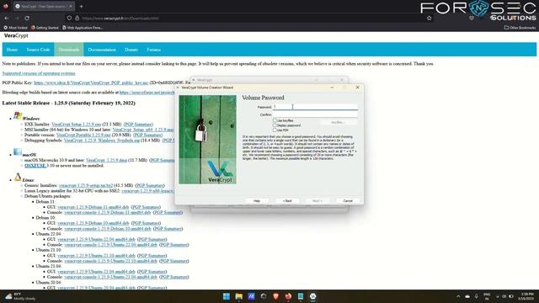Open the Home tab on VeraCrypt site

pyautogui.click(x=12, y=50)
